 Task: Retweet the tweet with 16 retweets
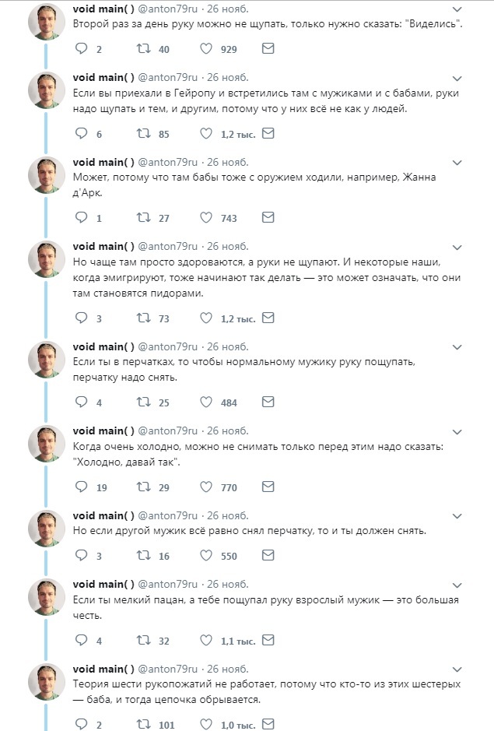tap(144, 556)
